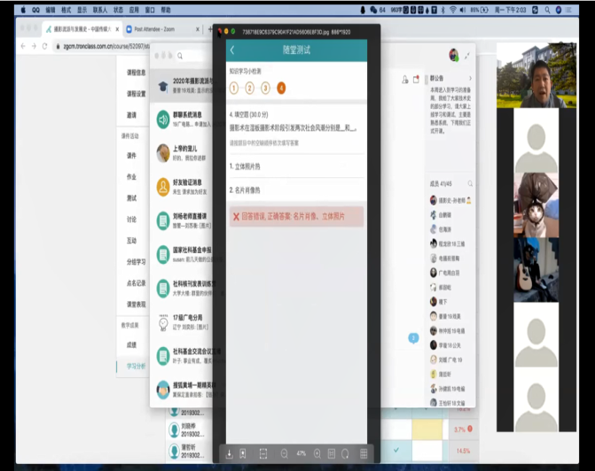Select question step circle number 3

[265, 88]
